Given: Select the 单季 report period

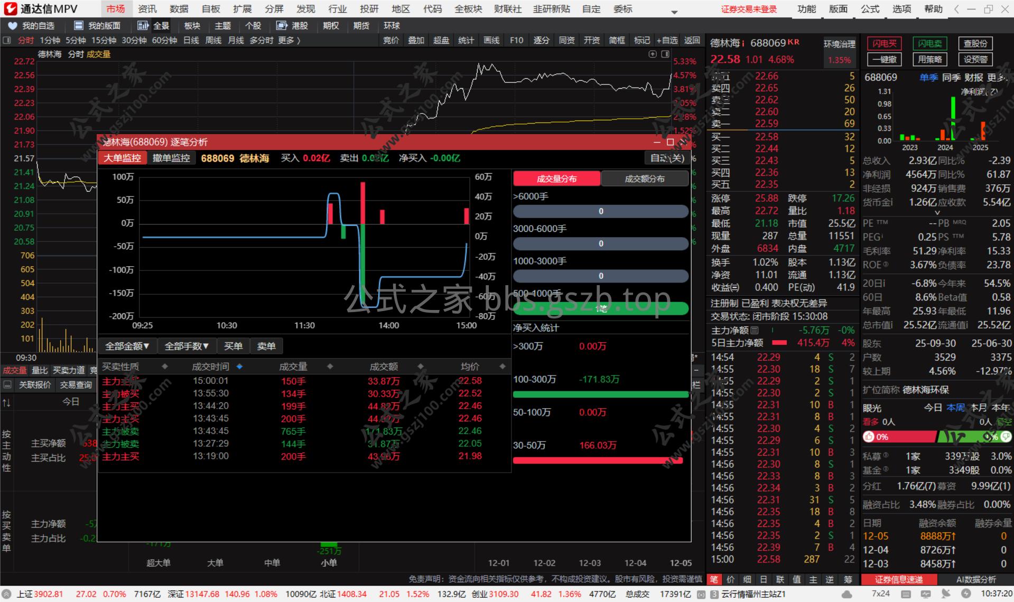Looking at the screenshot, I should (928, 78).
